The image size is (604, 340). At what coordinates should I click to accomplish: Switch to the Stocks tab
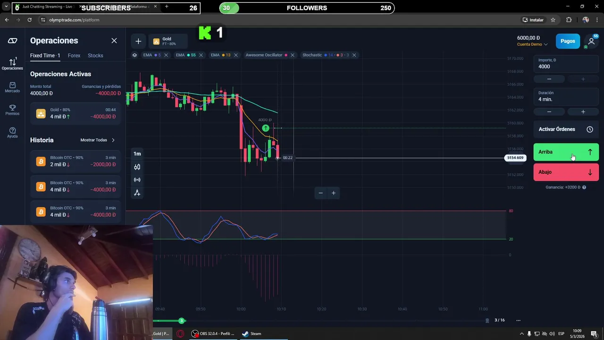tap(95, 55)
